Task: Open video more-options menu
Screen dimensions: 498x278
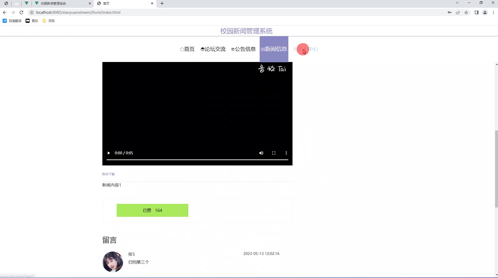Action: (286, 153)
